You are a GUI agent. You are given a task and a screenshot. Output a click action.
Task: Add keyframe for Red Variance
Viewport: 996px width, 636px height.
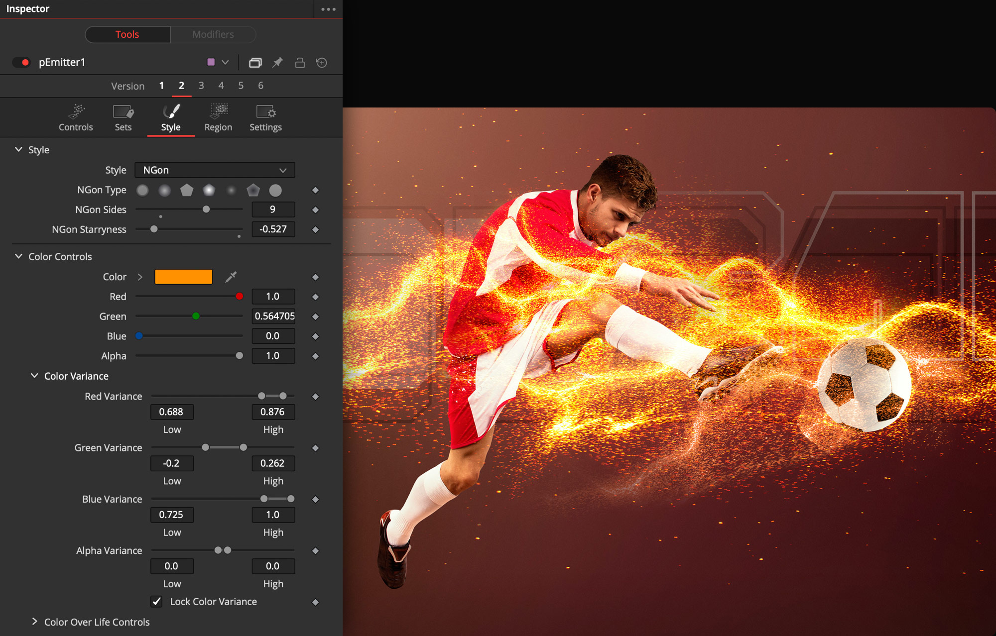click(x=315, y=397)
